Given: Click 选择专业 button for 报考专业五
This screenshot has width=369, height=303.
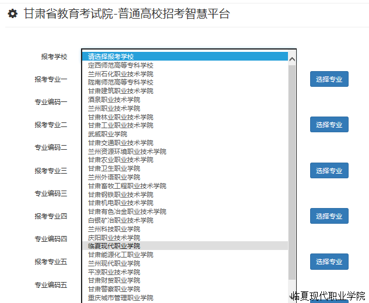Looking at the screenshot, I should [x=329, y=262].
